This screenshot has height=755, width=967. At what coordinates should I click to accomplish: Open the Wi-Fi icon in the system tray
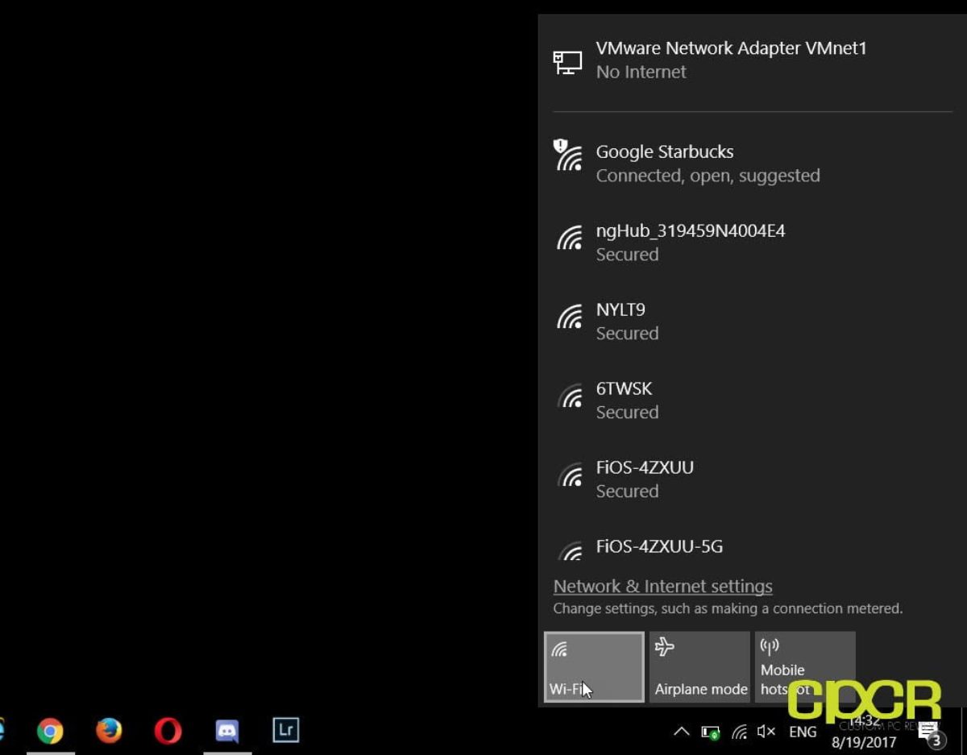tap(739, 732)
